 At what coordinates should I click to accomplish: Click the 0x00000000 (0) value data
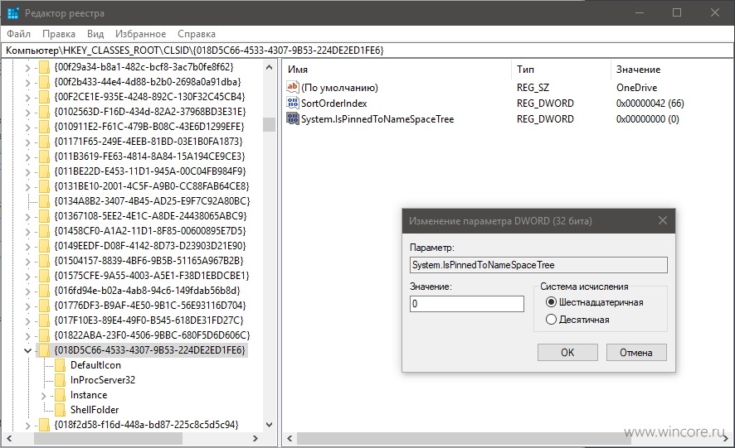(647, 119)
